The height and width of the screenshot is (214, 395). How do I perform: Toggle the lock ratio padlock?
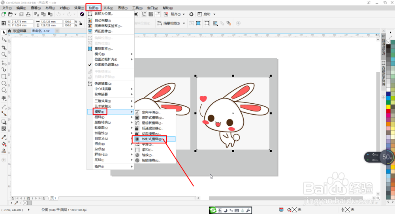81,23
